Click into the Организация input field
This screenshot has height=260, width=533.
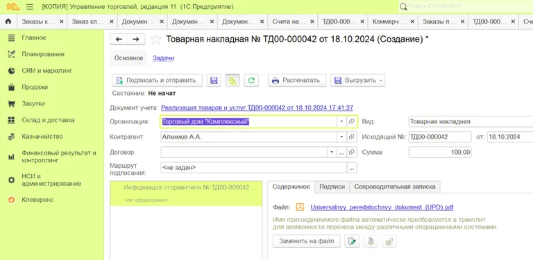[248, 121]
